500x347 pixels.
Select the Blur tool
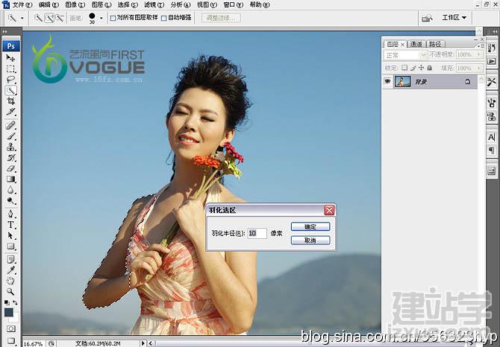[10, 190]
